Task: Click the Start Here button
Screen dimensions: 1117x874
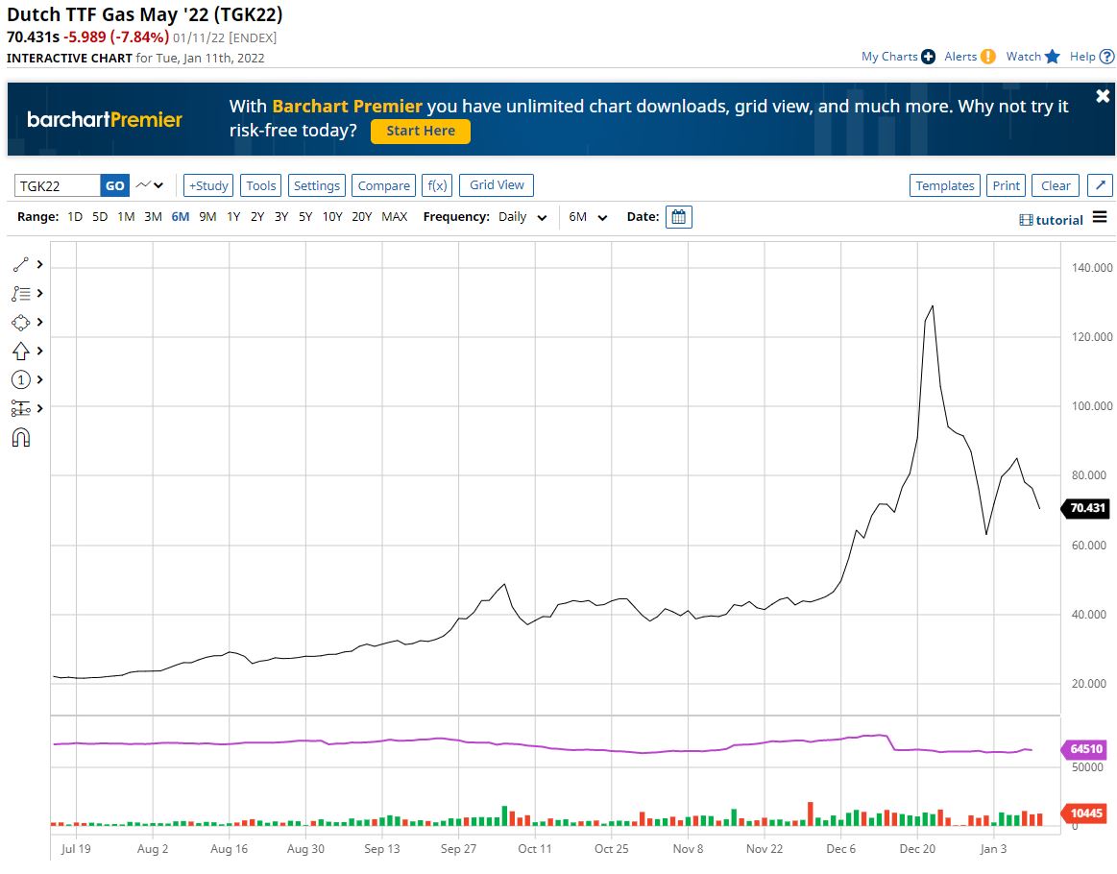Action: tap(421, 131)
